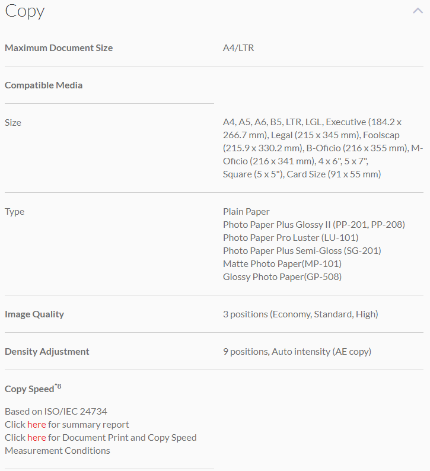Click the 'Based on ISO/IEC 24734' text
Screen dimensions: 430x471
[x=56, y=411]
